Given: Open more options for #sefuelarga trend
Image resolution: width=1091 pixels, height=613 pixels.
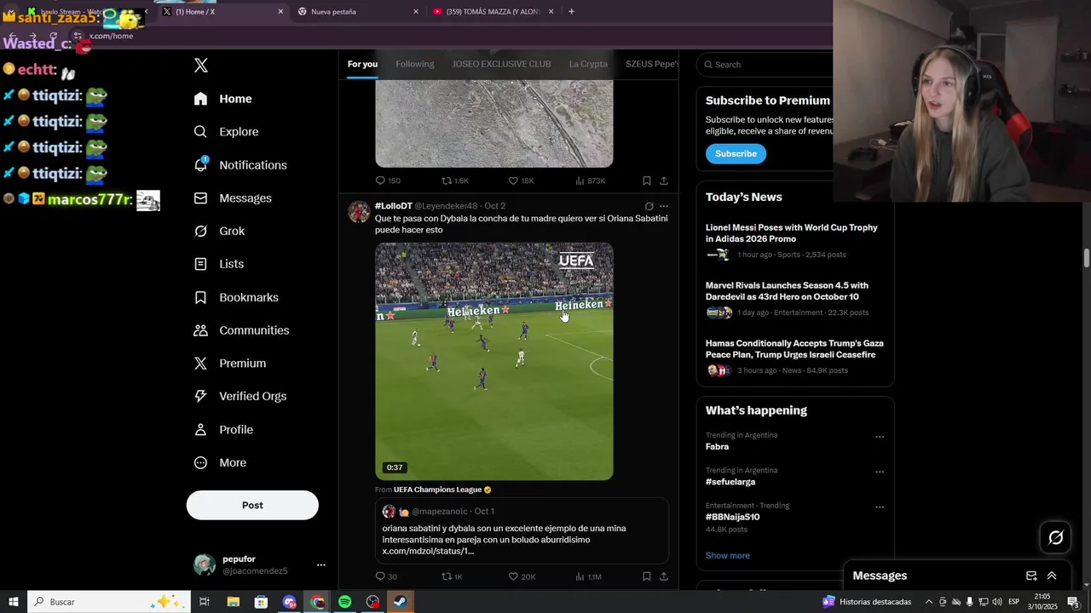Looking at the screenshot, I should tap(880, 472).
